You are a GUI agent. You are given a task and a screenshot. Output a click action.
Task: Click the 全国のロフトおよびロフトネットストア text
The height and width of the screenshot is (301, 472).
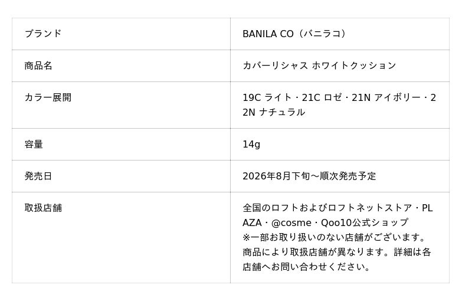[327, 208]
